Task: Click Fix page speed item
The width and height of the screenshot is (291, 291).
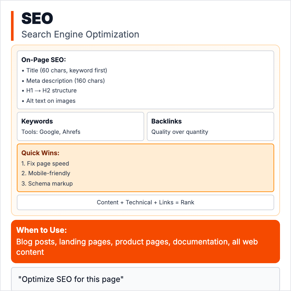Action: (45, 163)
